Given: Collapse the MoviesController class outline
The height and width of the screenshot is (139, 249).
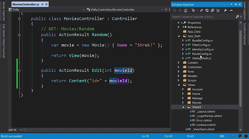Looking at the screenshot, I should [x=19, y=19].
